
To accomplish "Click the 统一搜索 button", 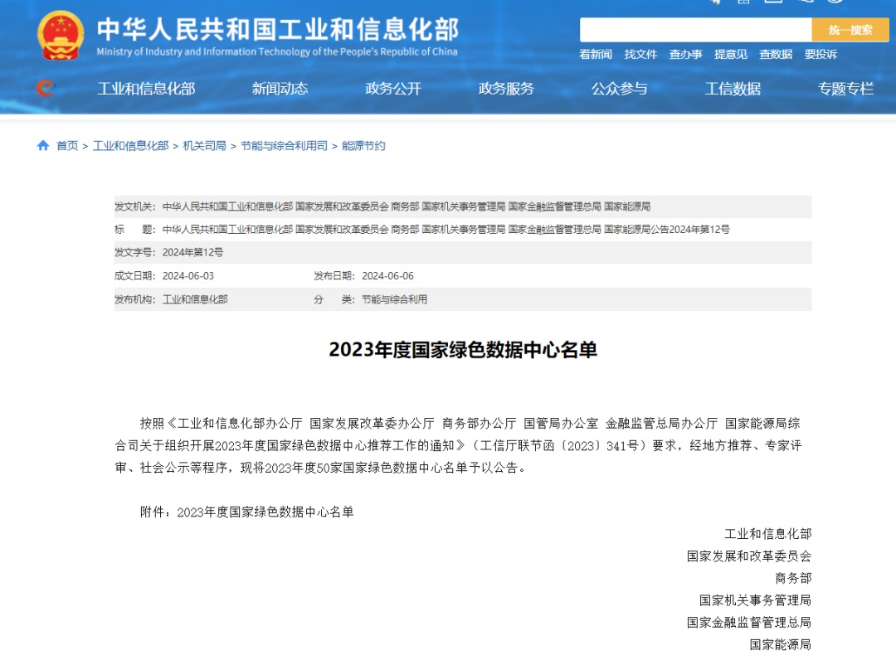I will coord(850,30).
